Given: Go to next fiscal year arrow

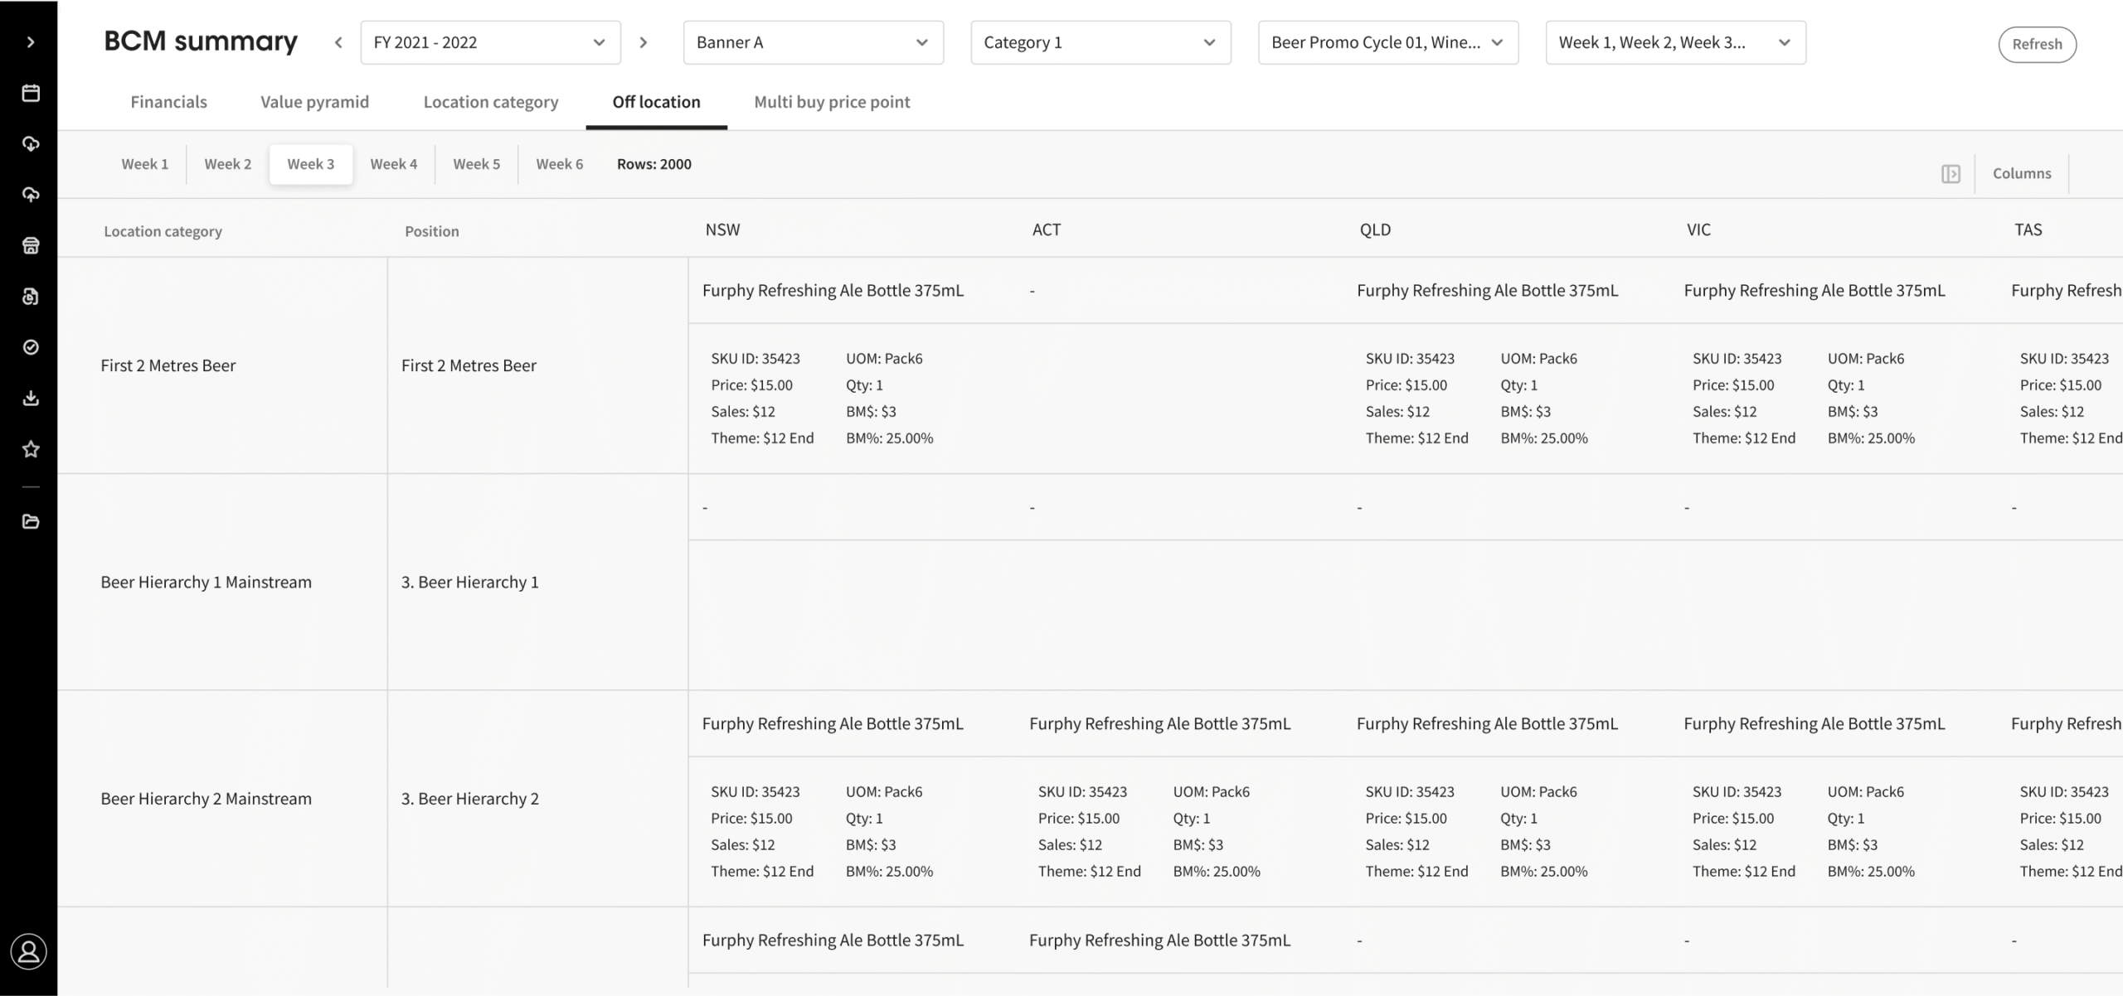Looking at the screenshot, I should pos(644,42).
